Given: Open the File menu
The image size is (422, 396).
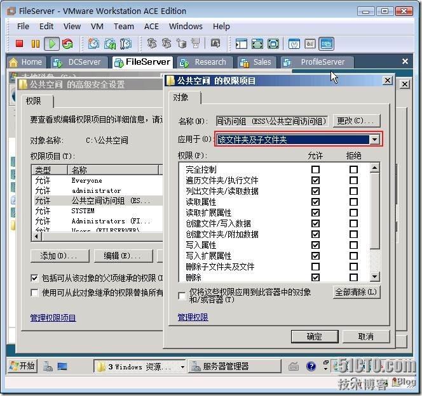Looking at the screenshot, I should (23, 26).
